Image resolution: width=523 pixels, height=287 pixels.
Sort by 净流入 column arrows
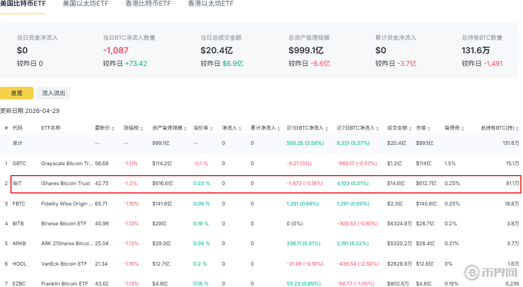(x=240, y=128)
